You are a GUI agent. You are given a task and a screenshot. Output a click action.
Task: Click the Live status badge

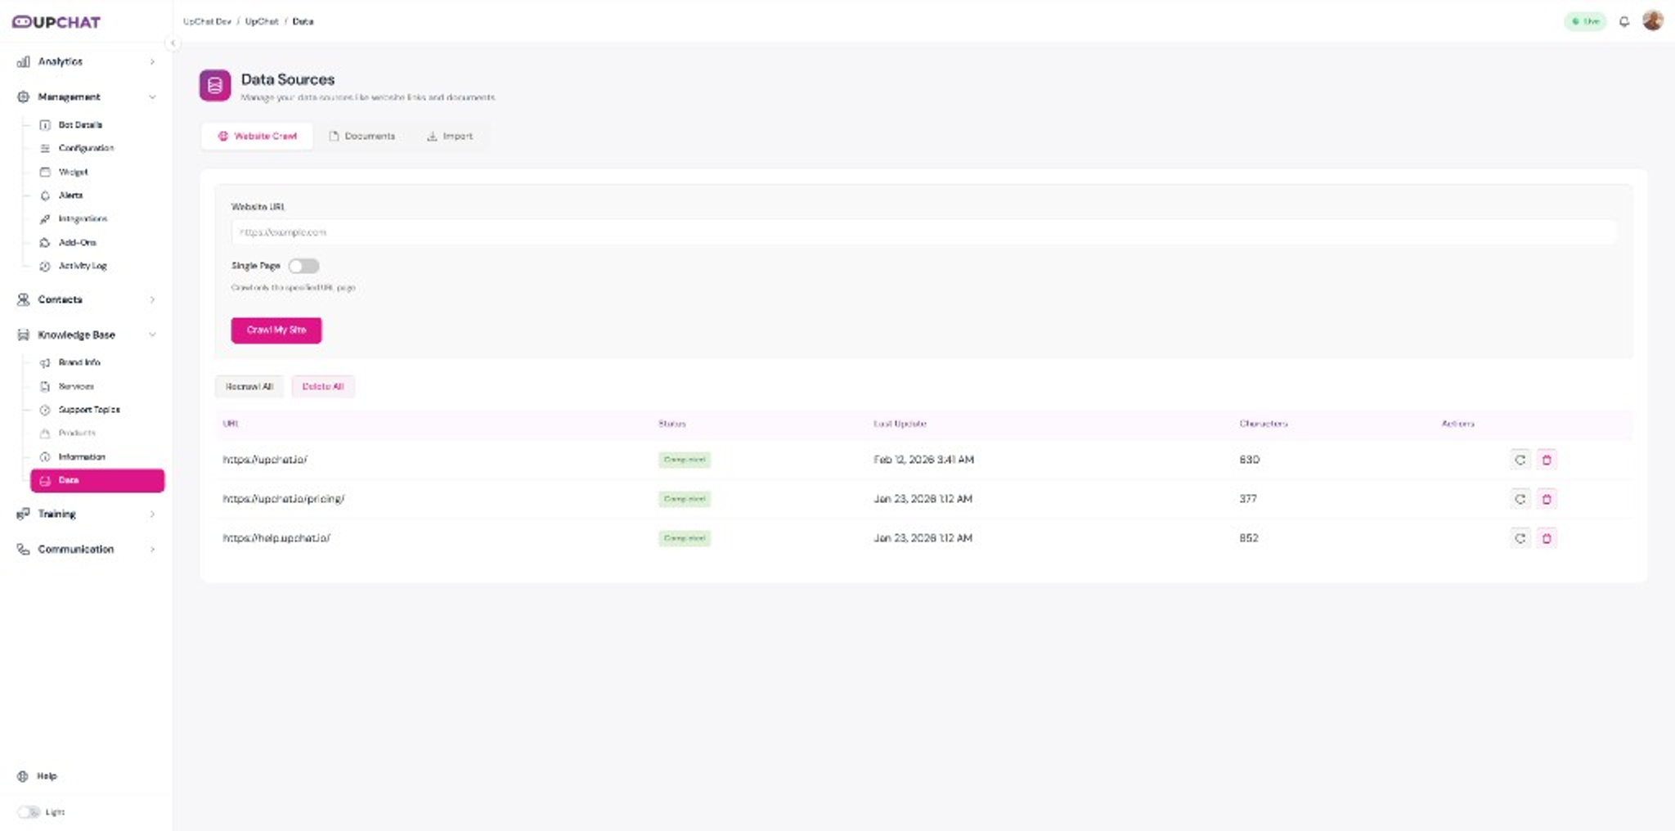[1585, 21]
